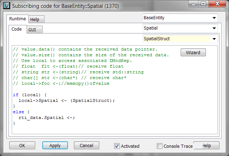Open the Spatial dropdown list

214,28
